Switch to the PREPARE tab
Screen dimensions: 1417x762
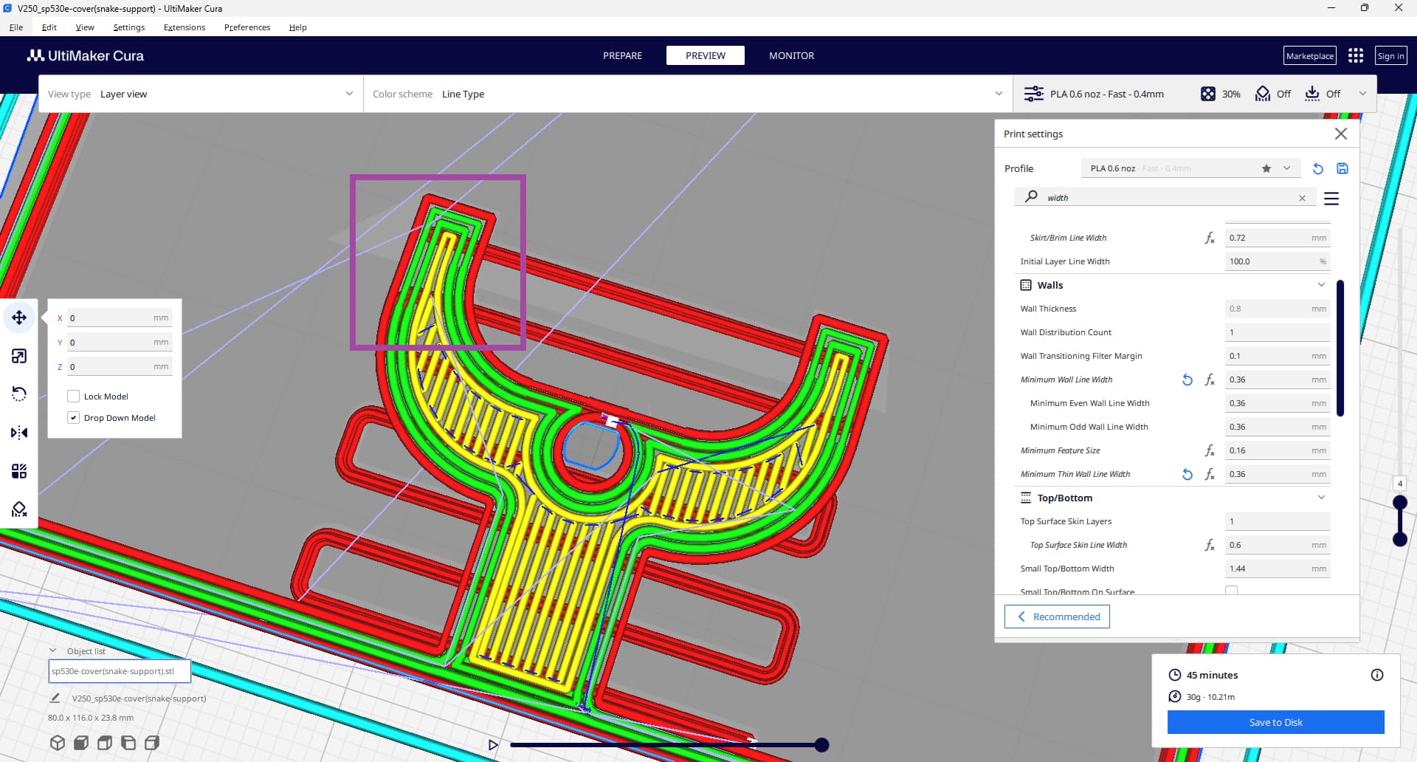point(622,55)
